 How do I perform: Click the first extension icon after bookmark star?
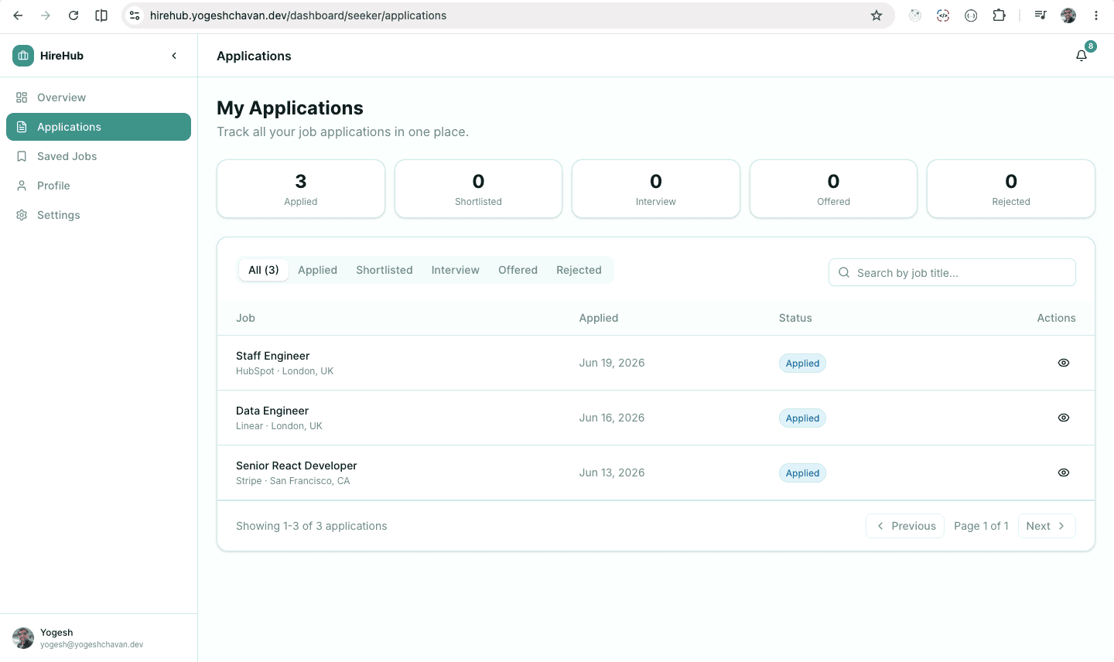click(x=915, y=15)
